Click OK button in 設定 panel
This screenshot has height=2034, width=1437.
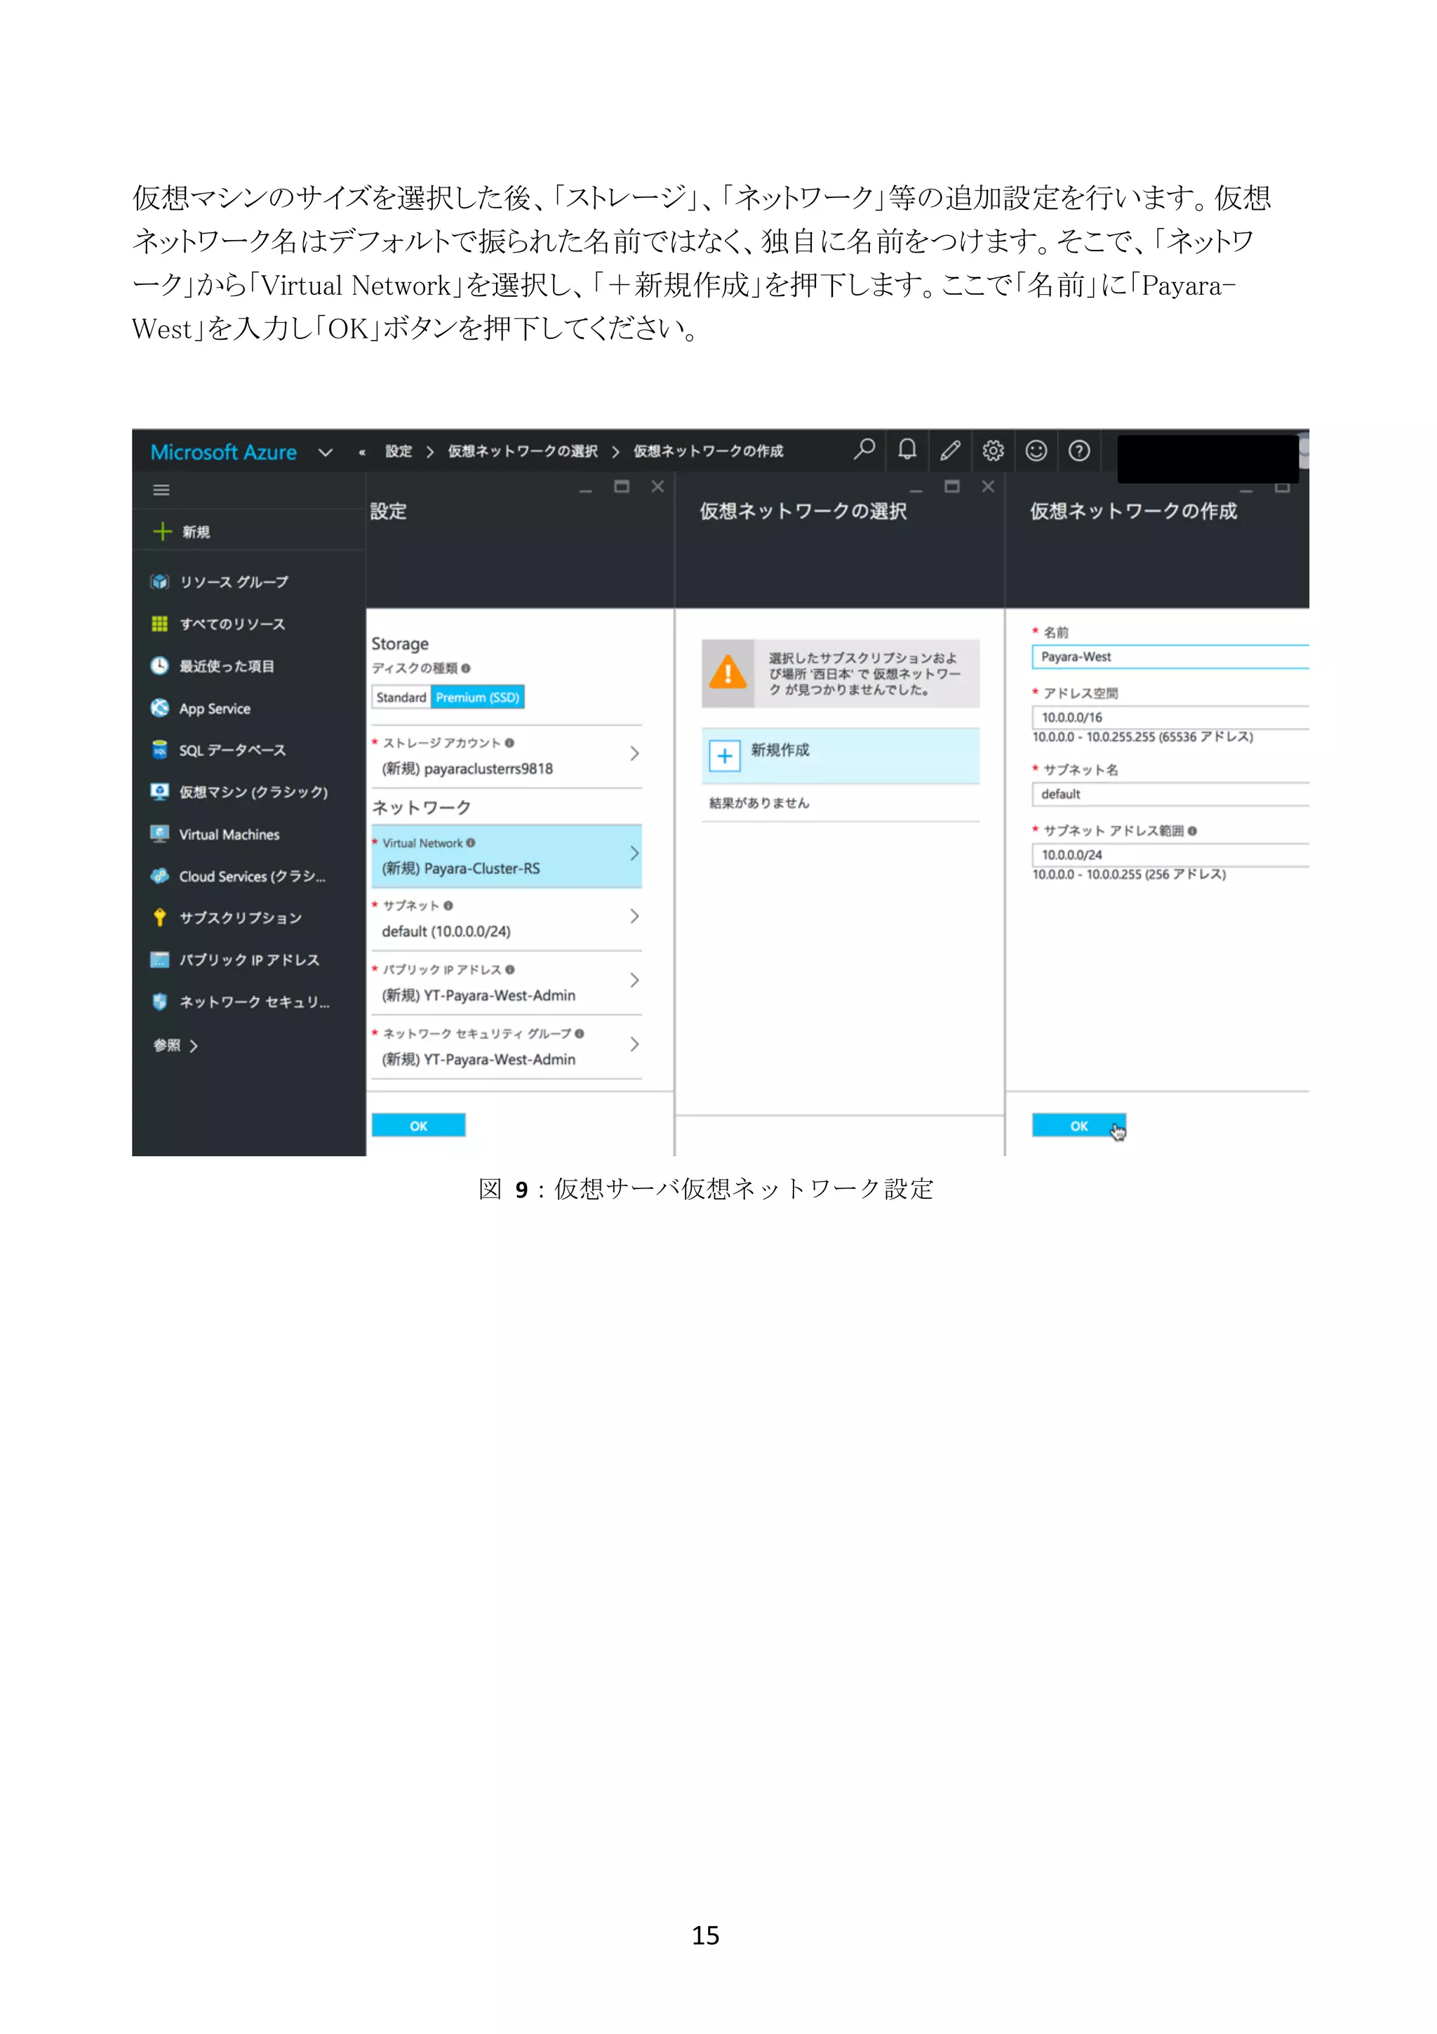point(418,1126)
